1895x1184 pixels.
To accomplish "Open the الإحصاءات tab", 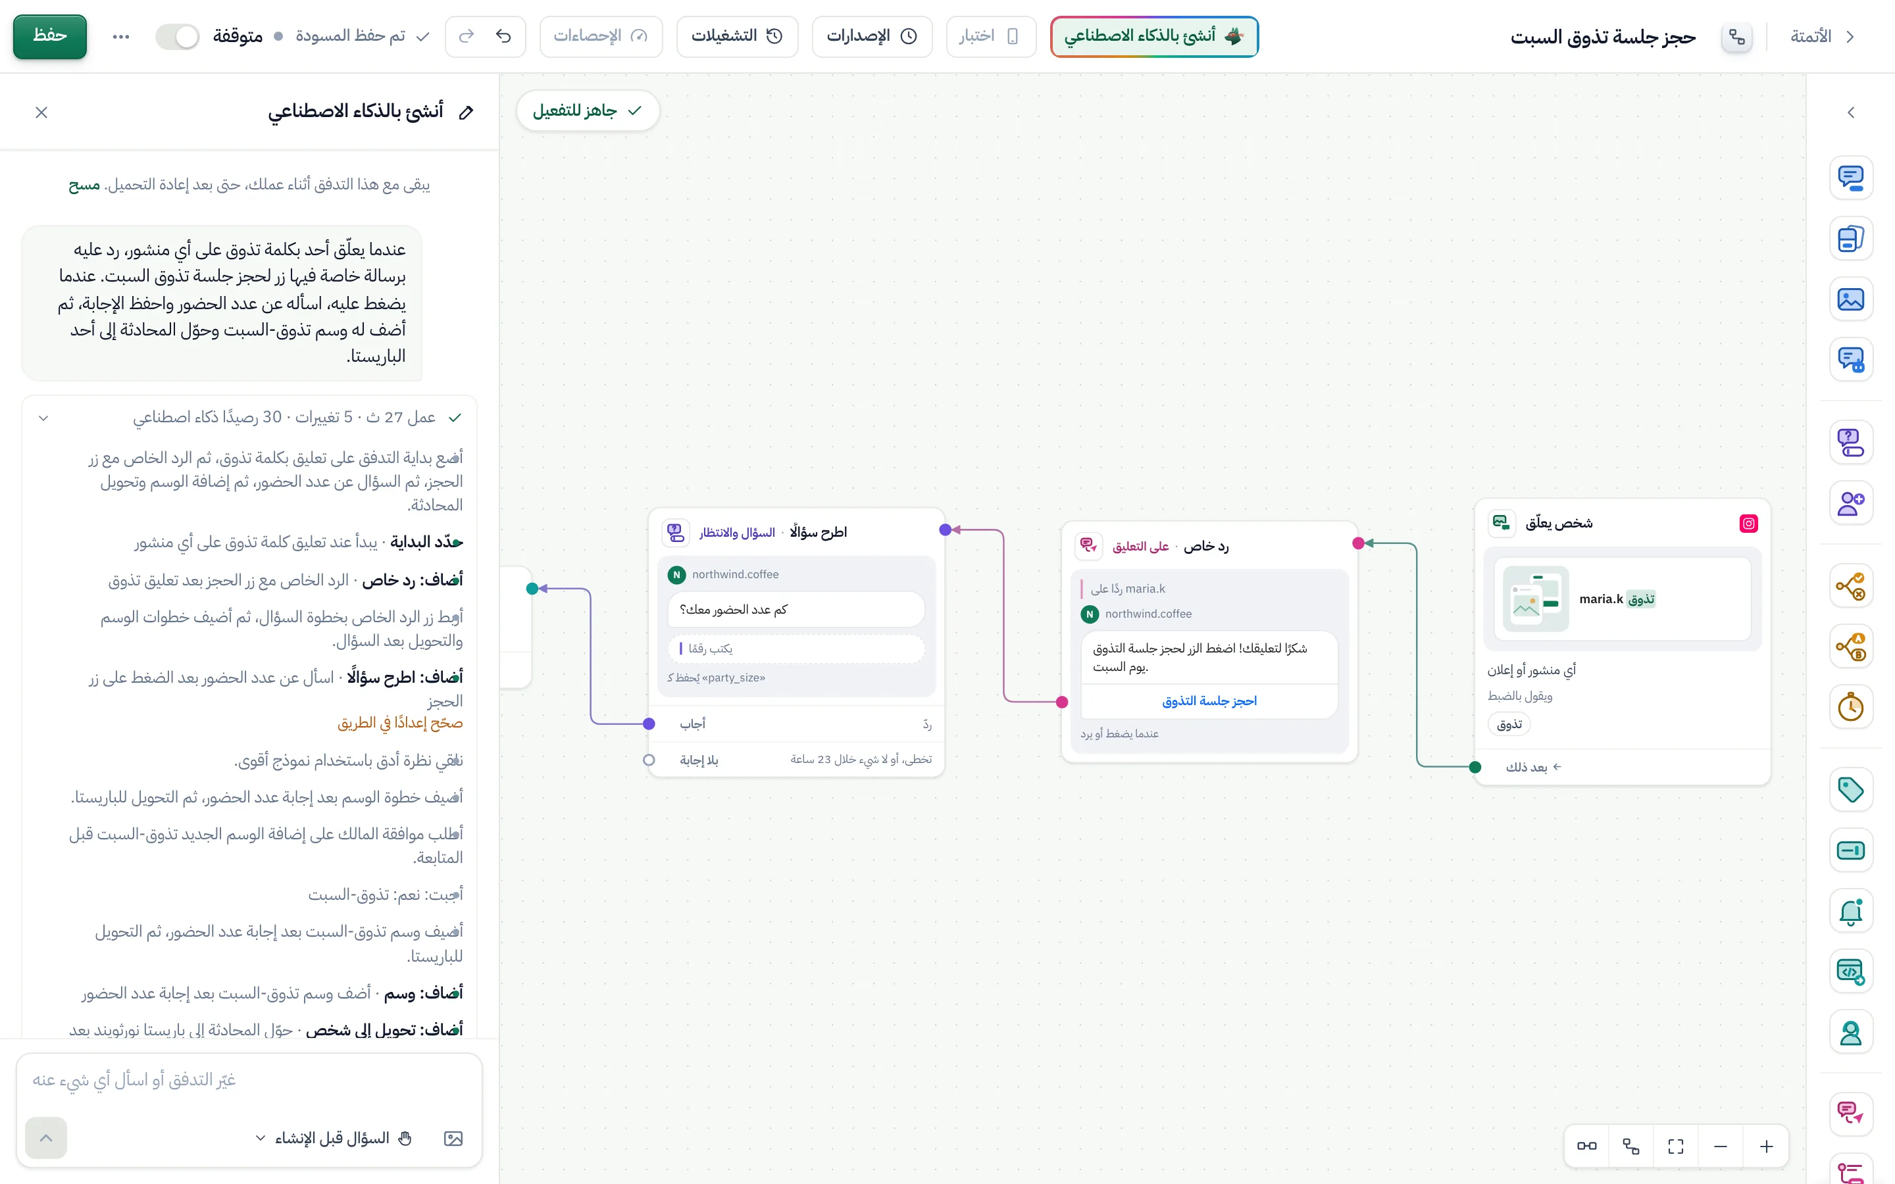I will tap(601, 36).
